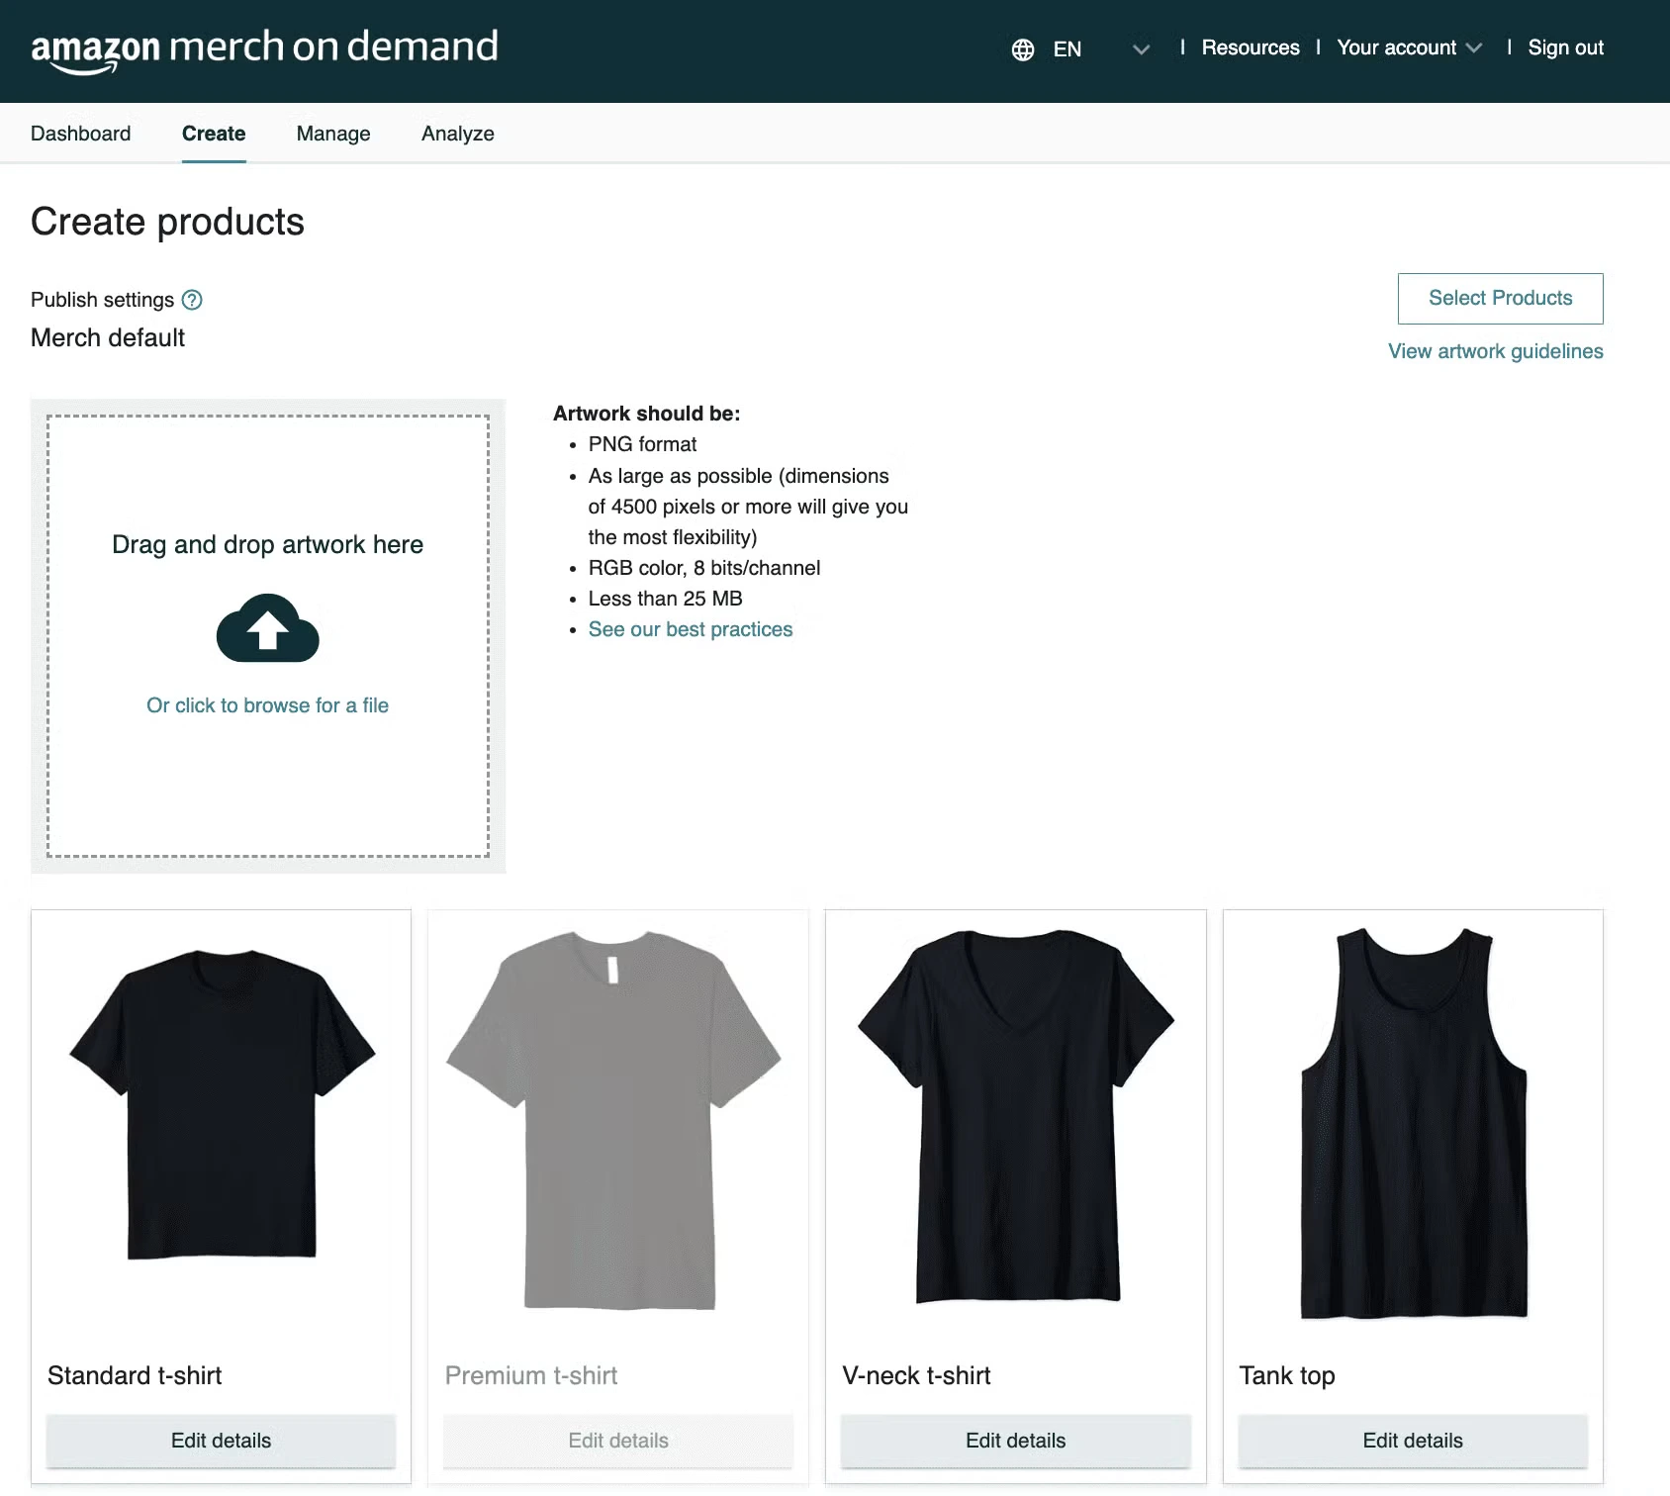The width and height of the screenshot is (1670, 1496).
Task: Sign out of the account
Action: (1565, 47)
